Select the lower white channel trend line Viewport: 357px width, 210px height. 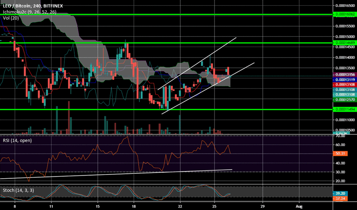click(x=208, y=88)
